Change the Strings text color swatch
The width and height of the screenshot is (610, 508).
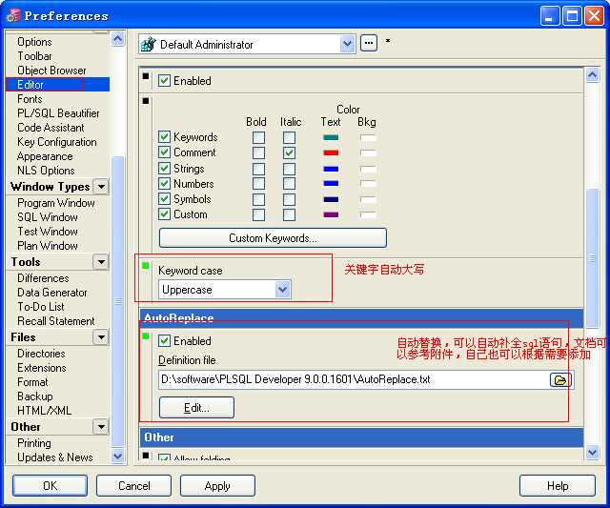coord(331,169)
